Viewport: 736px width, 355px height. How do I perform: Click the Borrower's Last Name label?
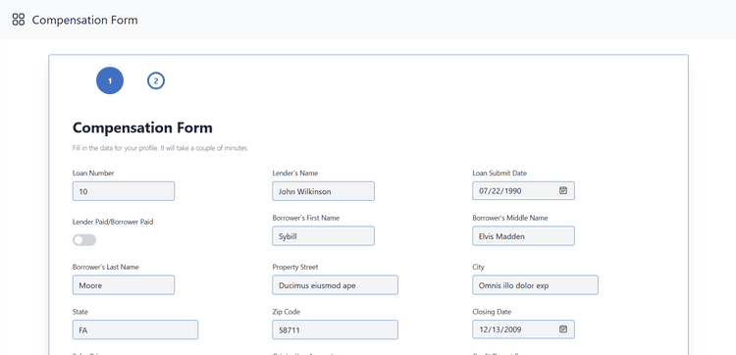(106, 267)
